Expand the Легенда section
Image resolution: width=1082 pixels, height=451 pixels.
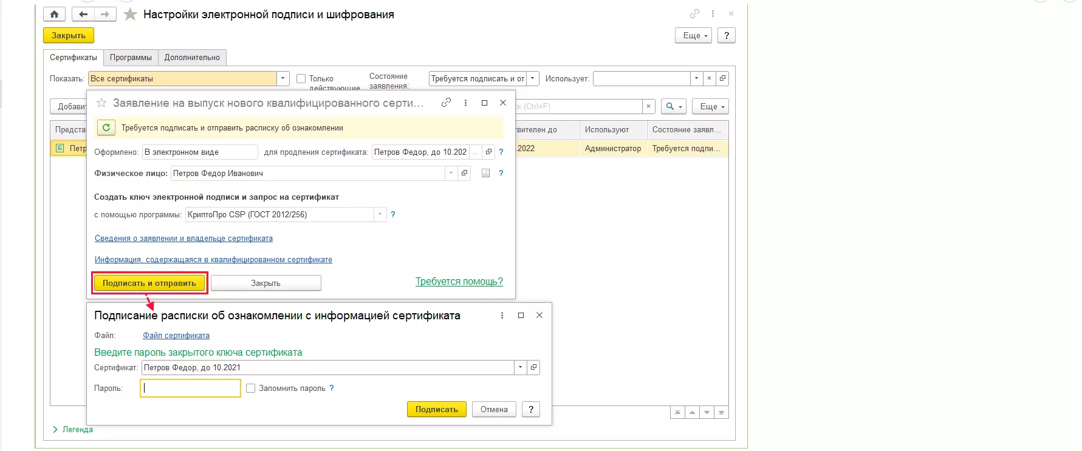pos(72,429)
